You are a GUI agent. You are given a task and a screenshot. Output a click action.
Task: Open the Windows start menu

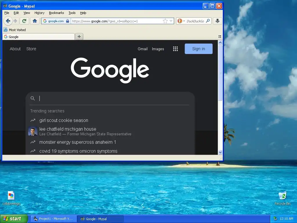point(14,219)
